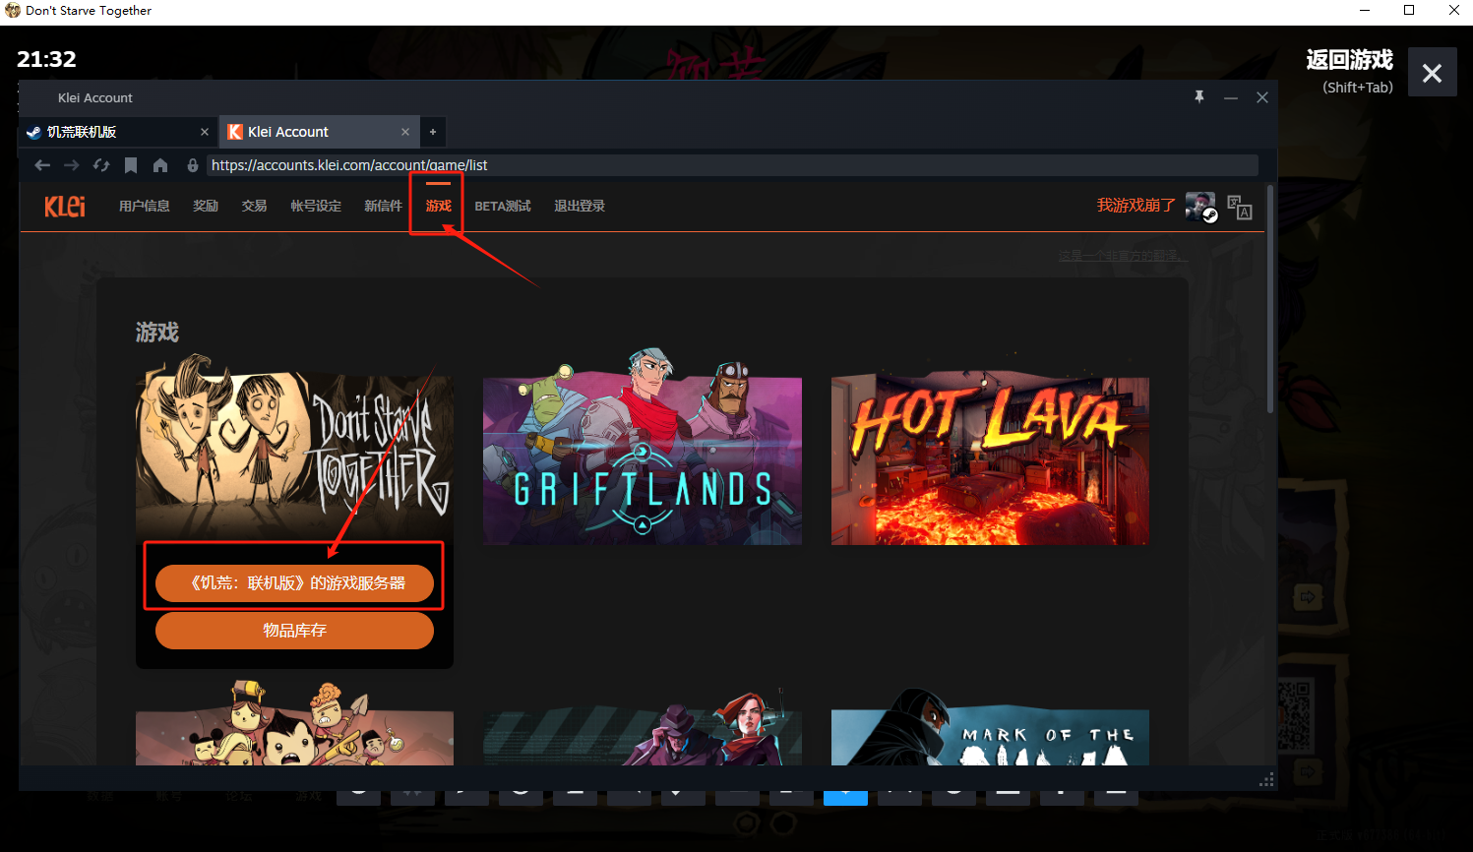
Task: Open the user avatar in the header
Action: tap(1201, 207)
